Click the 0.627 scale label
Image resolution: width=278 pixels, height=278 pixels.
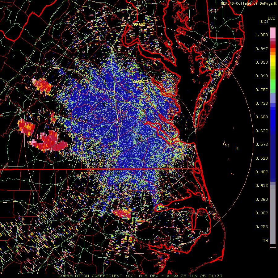pyautogui.click(x=262, y=131)
